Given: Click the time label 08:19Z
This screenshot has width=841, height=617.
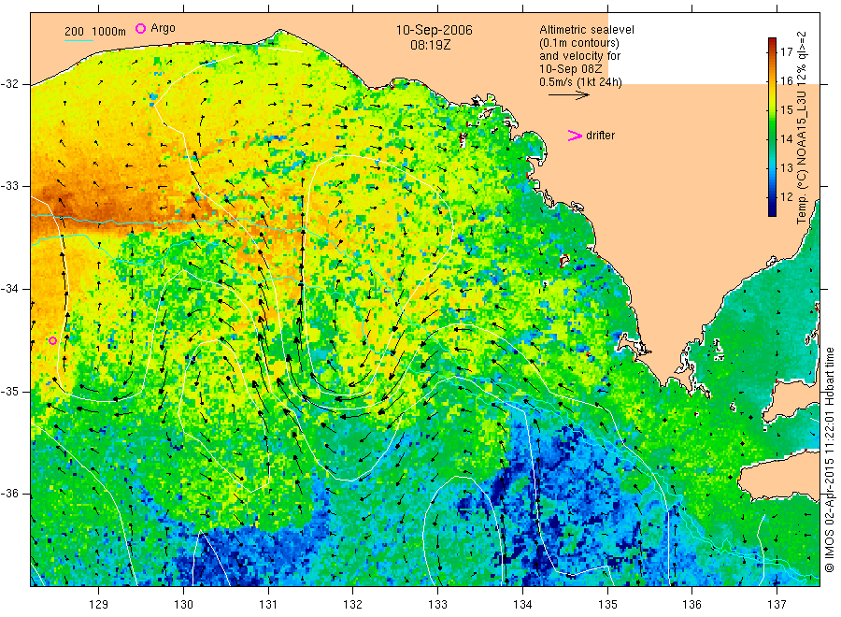Looking at the screenshot, I should 430,45.
